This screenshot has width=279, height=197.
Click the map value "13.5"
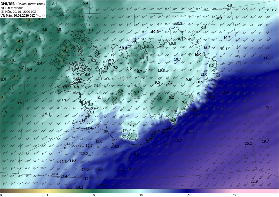click(89, 145)
